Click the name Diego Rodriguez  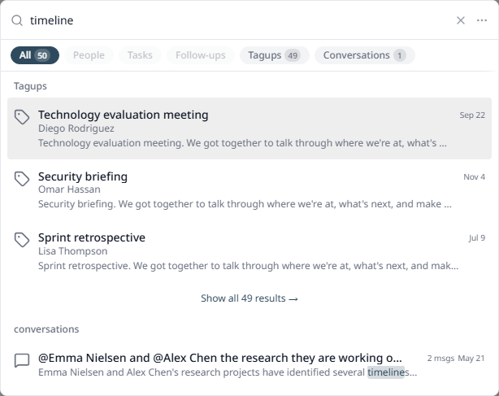pyautogui.click(x=76, y=128)
